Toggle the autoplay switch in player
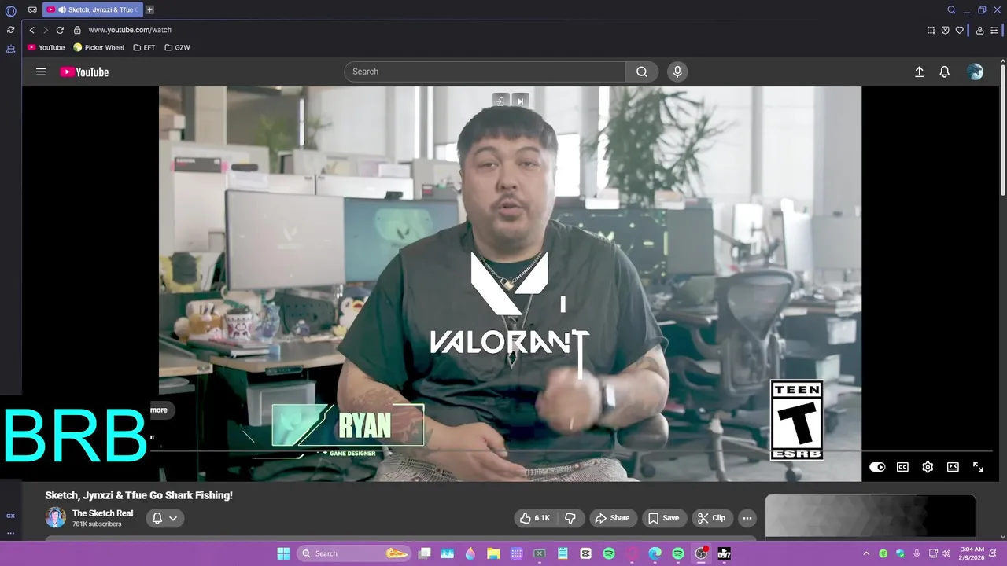Image resolution: width=1007 pixels, height=566 pixels. coord(877,467)
